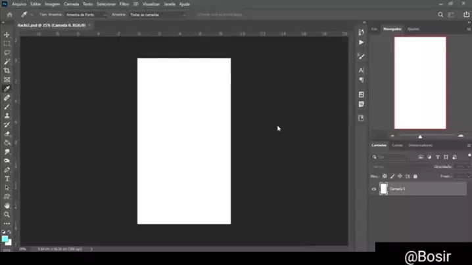Viewport: 472px width, 265px height.
Task: Select the Paint Bucket tool
Action: (x=7, y=143)
